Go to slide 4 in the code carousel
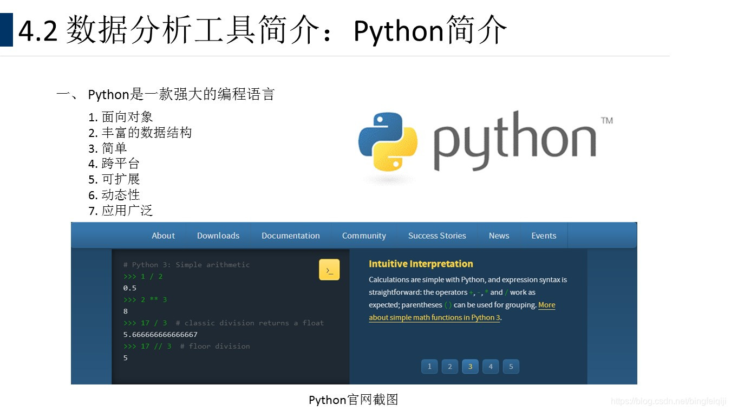The width and height of the screenshot is (731, 411). (491, 367)
